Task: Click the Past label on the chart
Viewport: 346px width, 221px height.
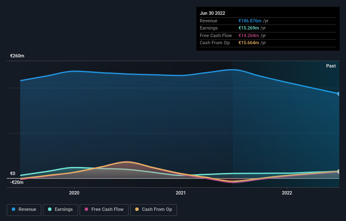Action: pyautogui.click(x=331, y=66)
